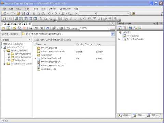Click the Check Out for Edit icon
Image resolution: width=164 pixels, height=123 pixels.
pos(36,28)
